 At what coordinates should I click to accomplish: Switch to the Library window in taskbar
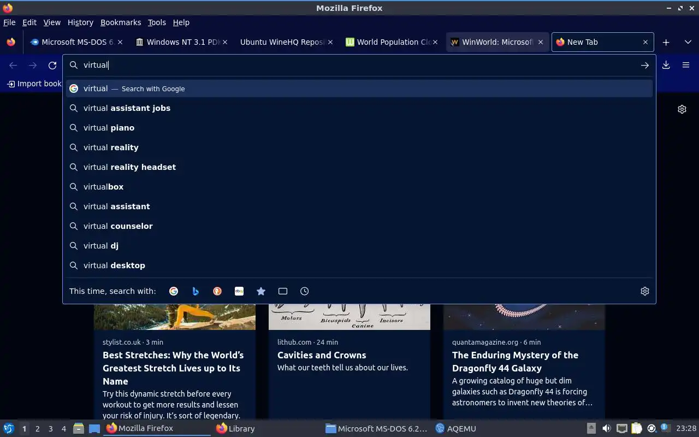[x=235, y=429]
